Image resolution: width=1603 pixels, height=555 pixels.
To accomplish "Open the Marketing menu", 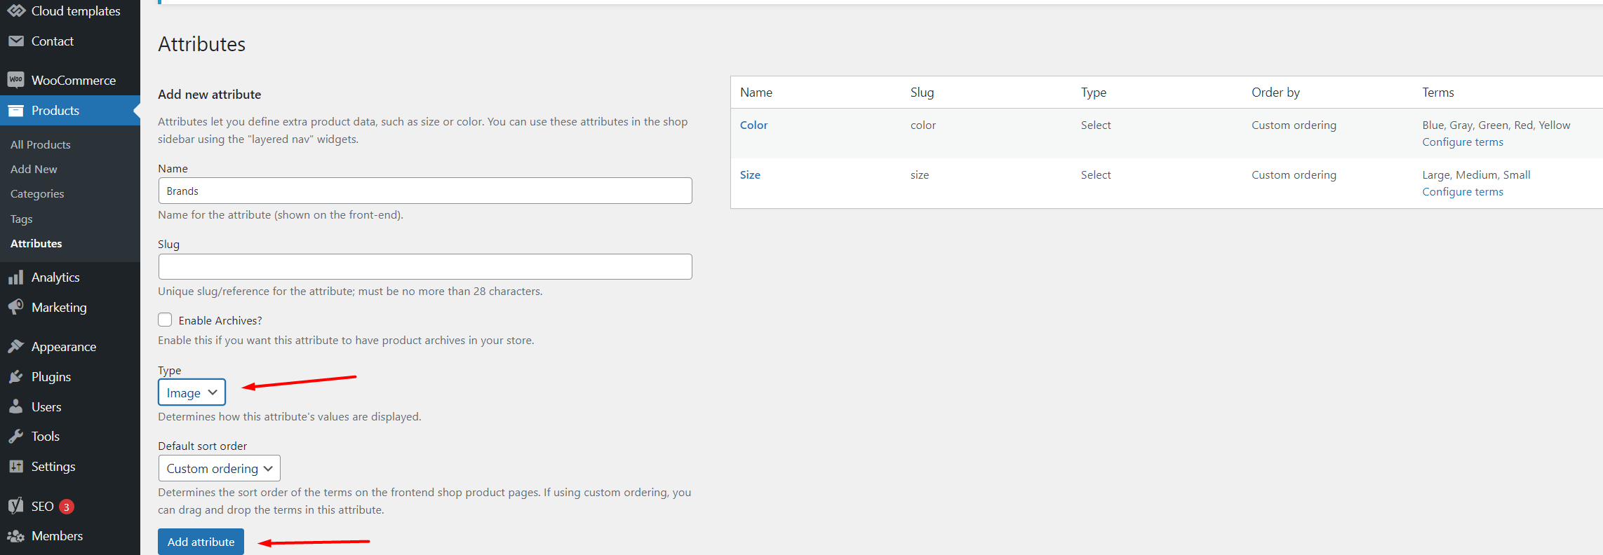I will pyautogui.click(x=59, y=308).
